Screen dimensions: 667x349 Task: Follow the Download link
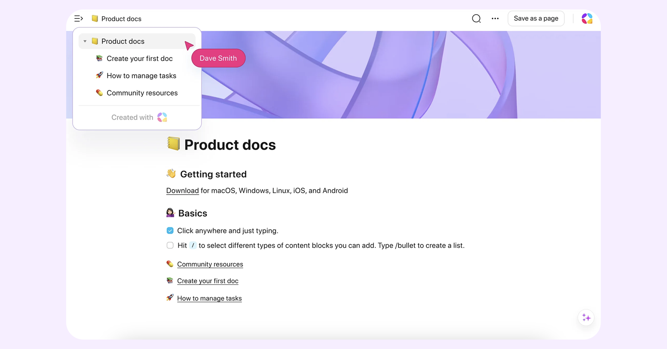[182, 191]
